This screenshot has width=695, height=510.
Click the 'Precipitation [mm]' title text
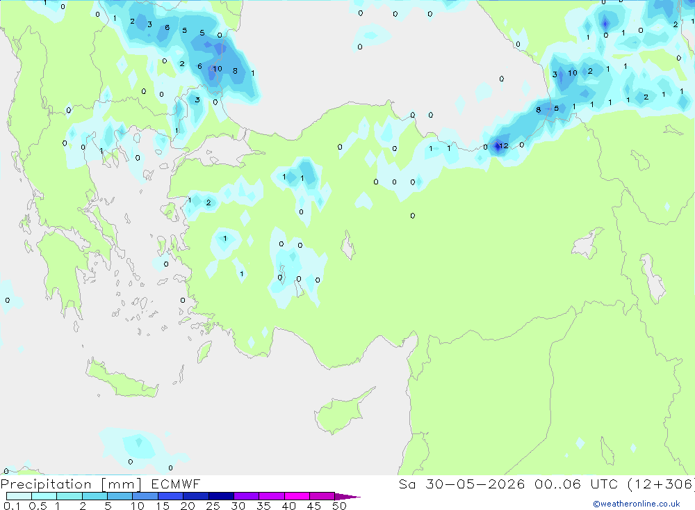(71, 484)
